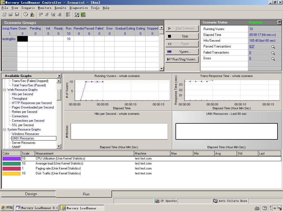283x212 pixels.
Task: Click the Start Scenario button
Action: [x=182, y=28]
